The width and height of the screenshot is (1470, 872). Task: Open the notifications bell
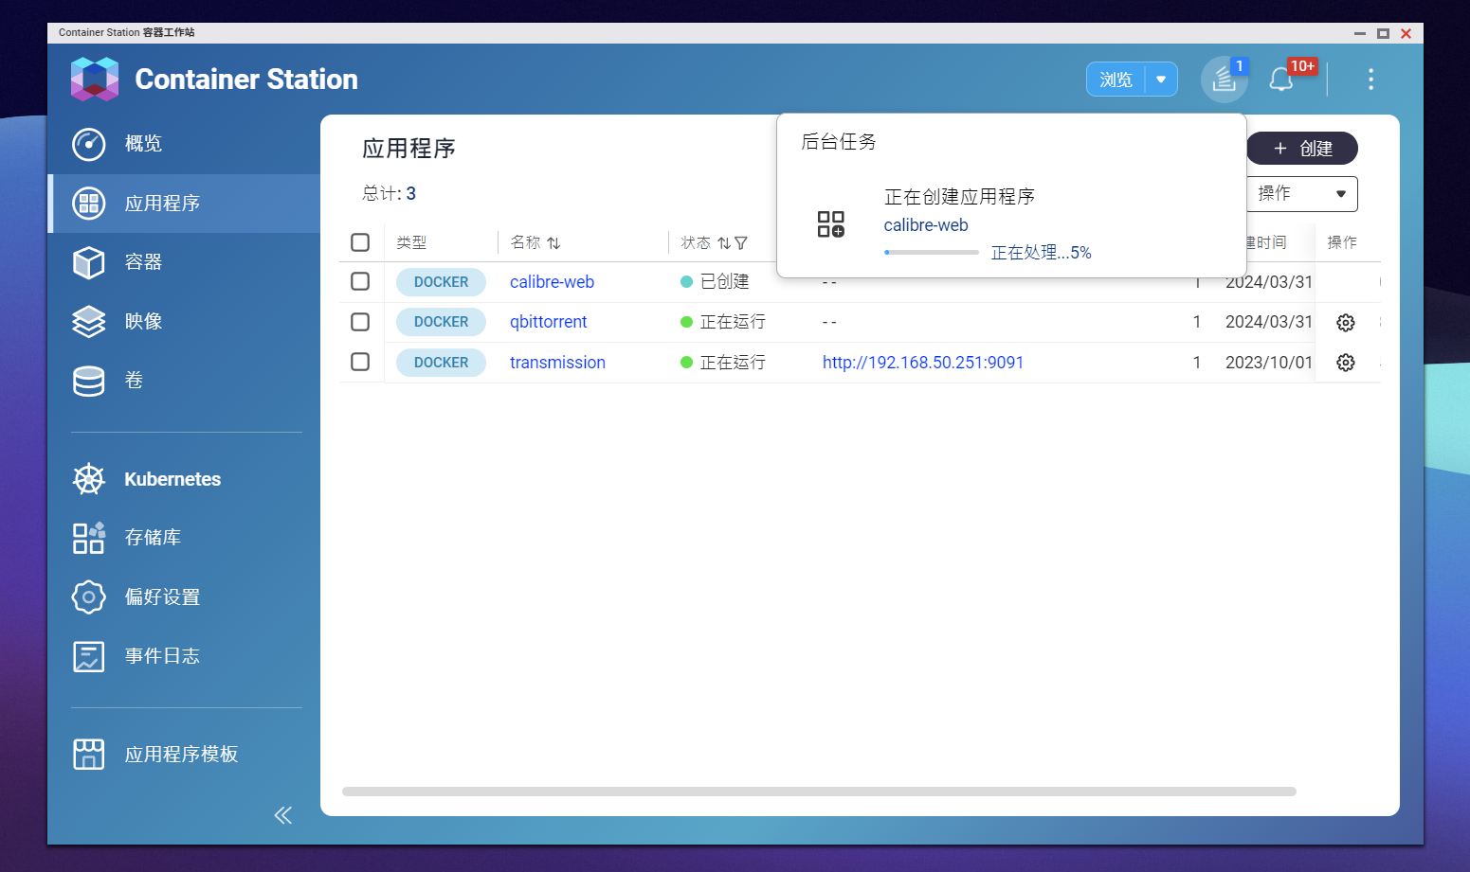coord(1281,80)
